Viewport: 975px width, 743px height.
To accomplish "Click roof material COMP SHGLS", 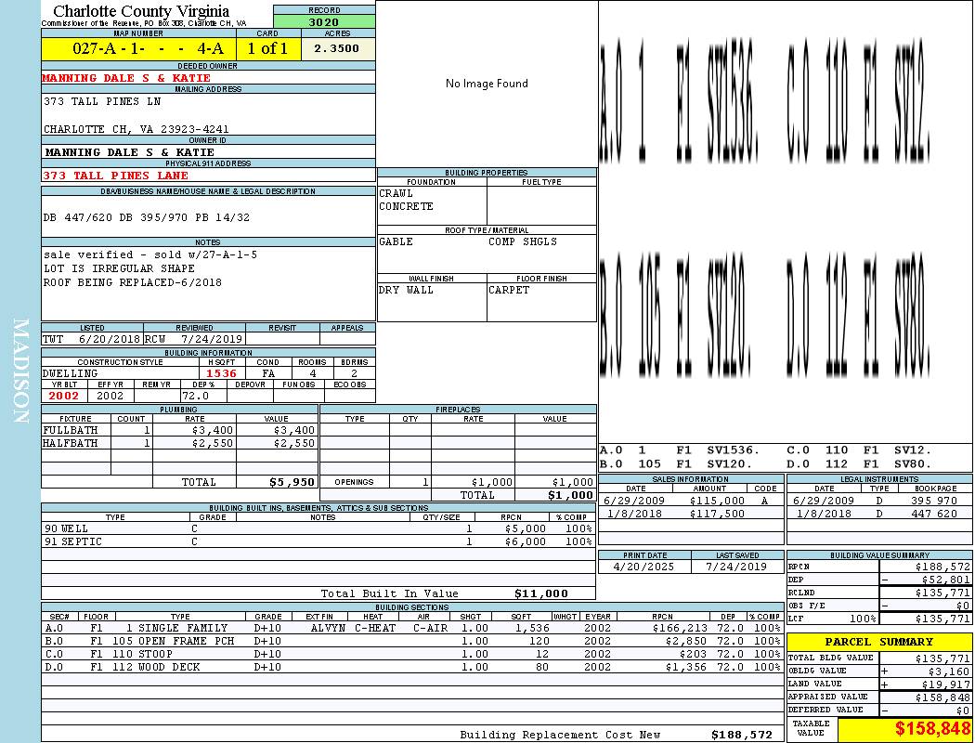I will coord(523,241).
